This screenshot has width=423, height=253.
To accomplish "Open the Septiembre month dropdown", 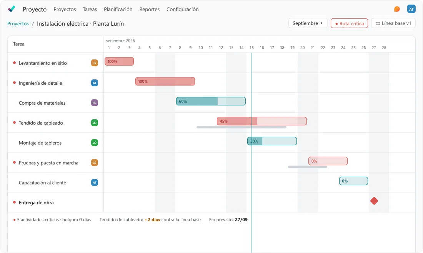I will [x=308, y=23].
